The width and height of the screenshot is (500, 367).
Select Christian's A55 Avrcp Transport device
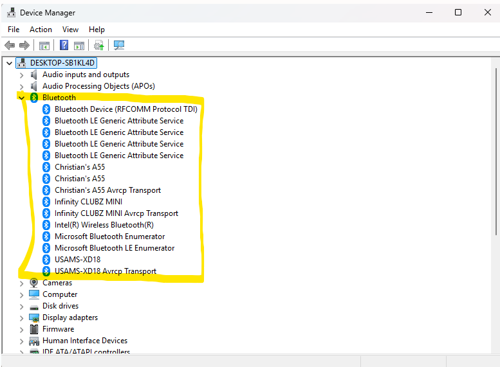tap(107, 190)
